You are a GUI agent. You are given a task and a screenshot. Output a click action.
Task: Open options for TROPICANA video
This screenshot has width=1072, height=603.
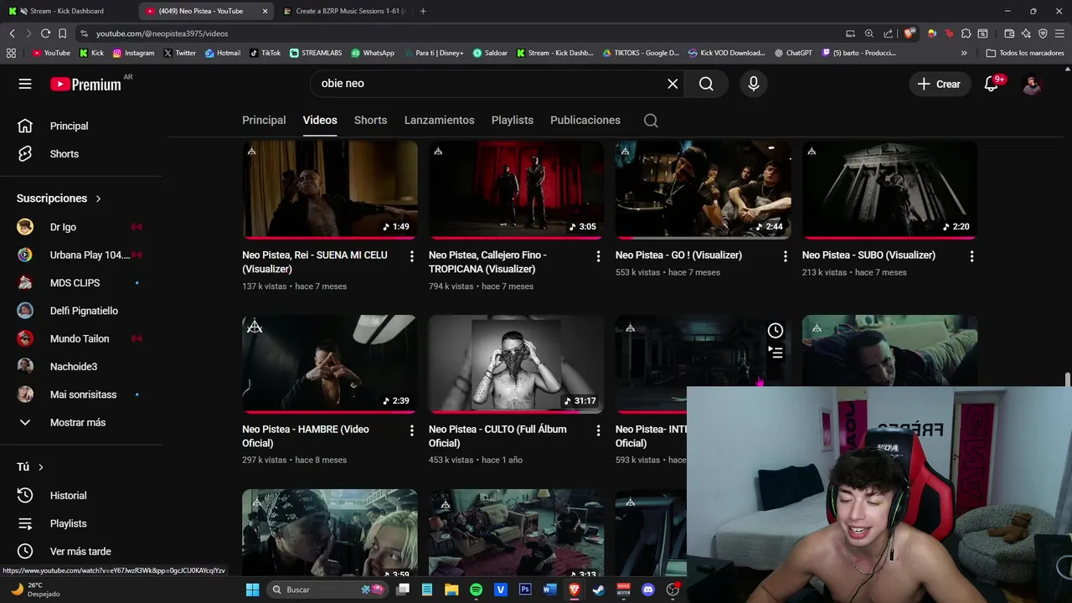pos(598,256)
